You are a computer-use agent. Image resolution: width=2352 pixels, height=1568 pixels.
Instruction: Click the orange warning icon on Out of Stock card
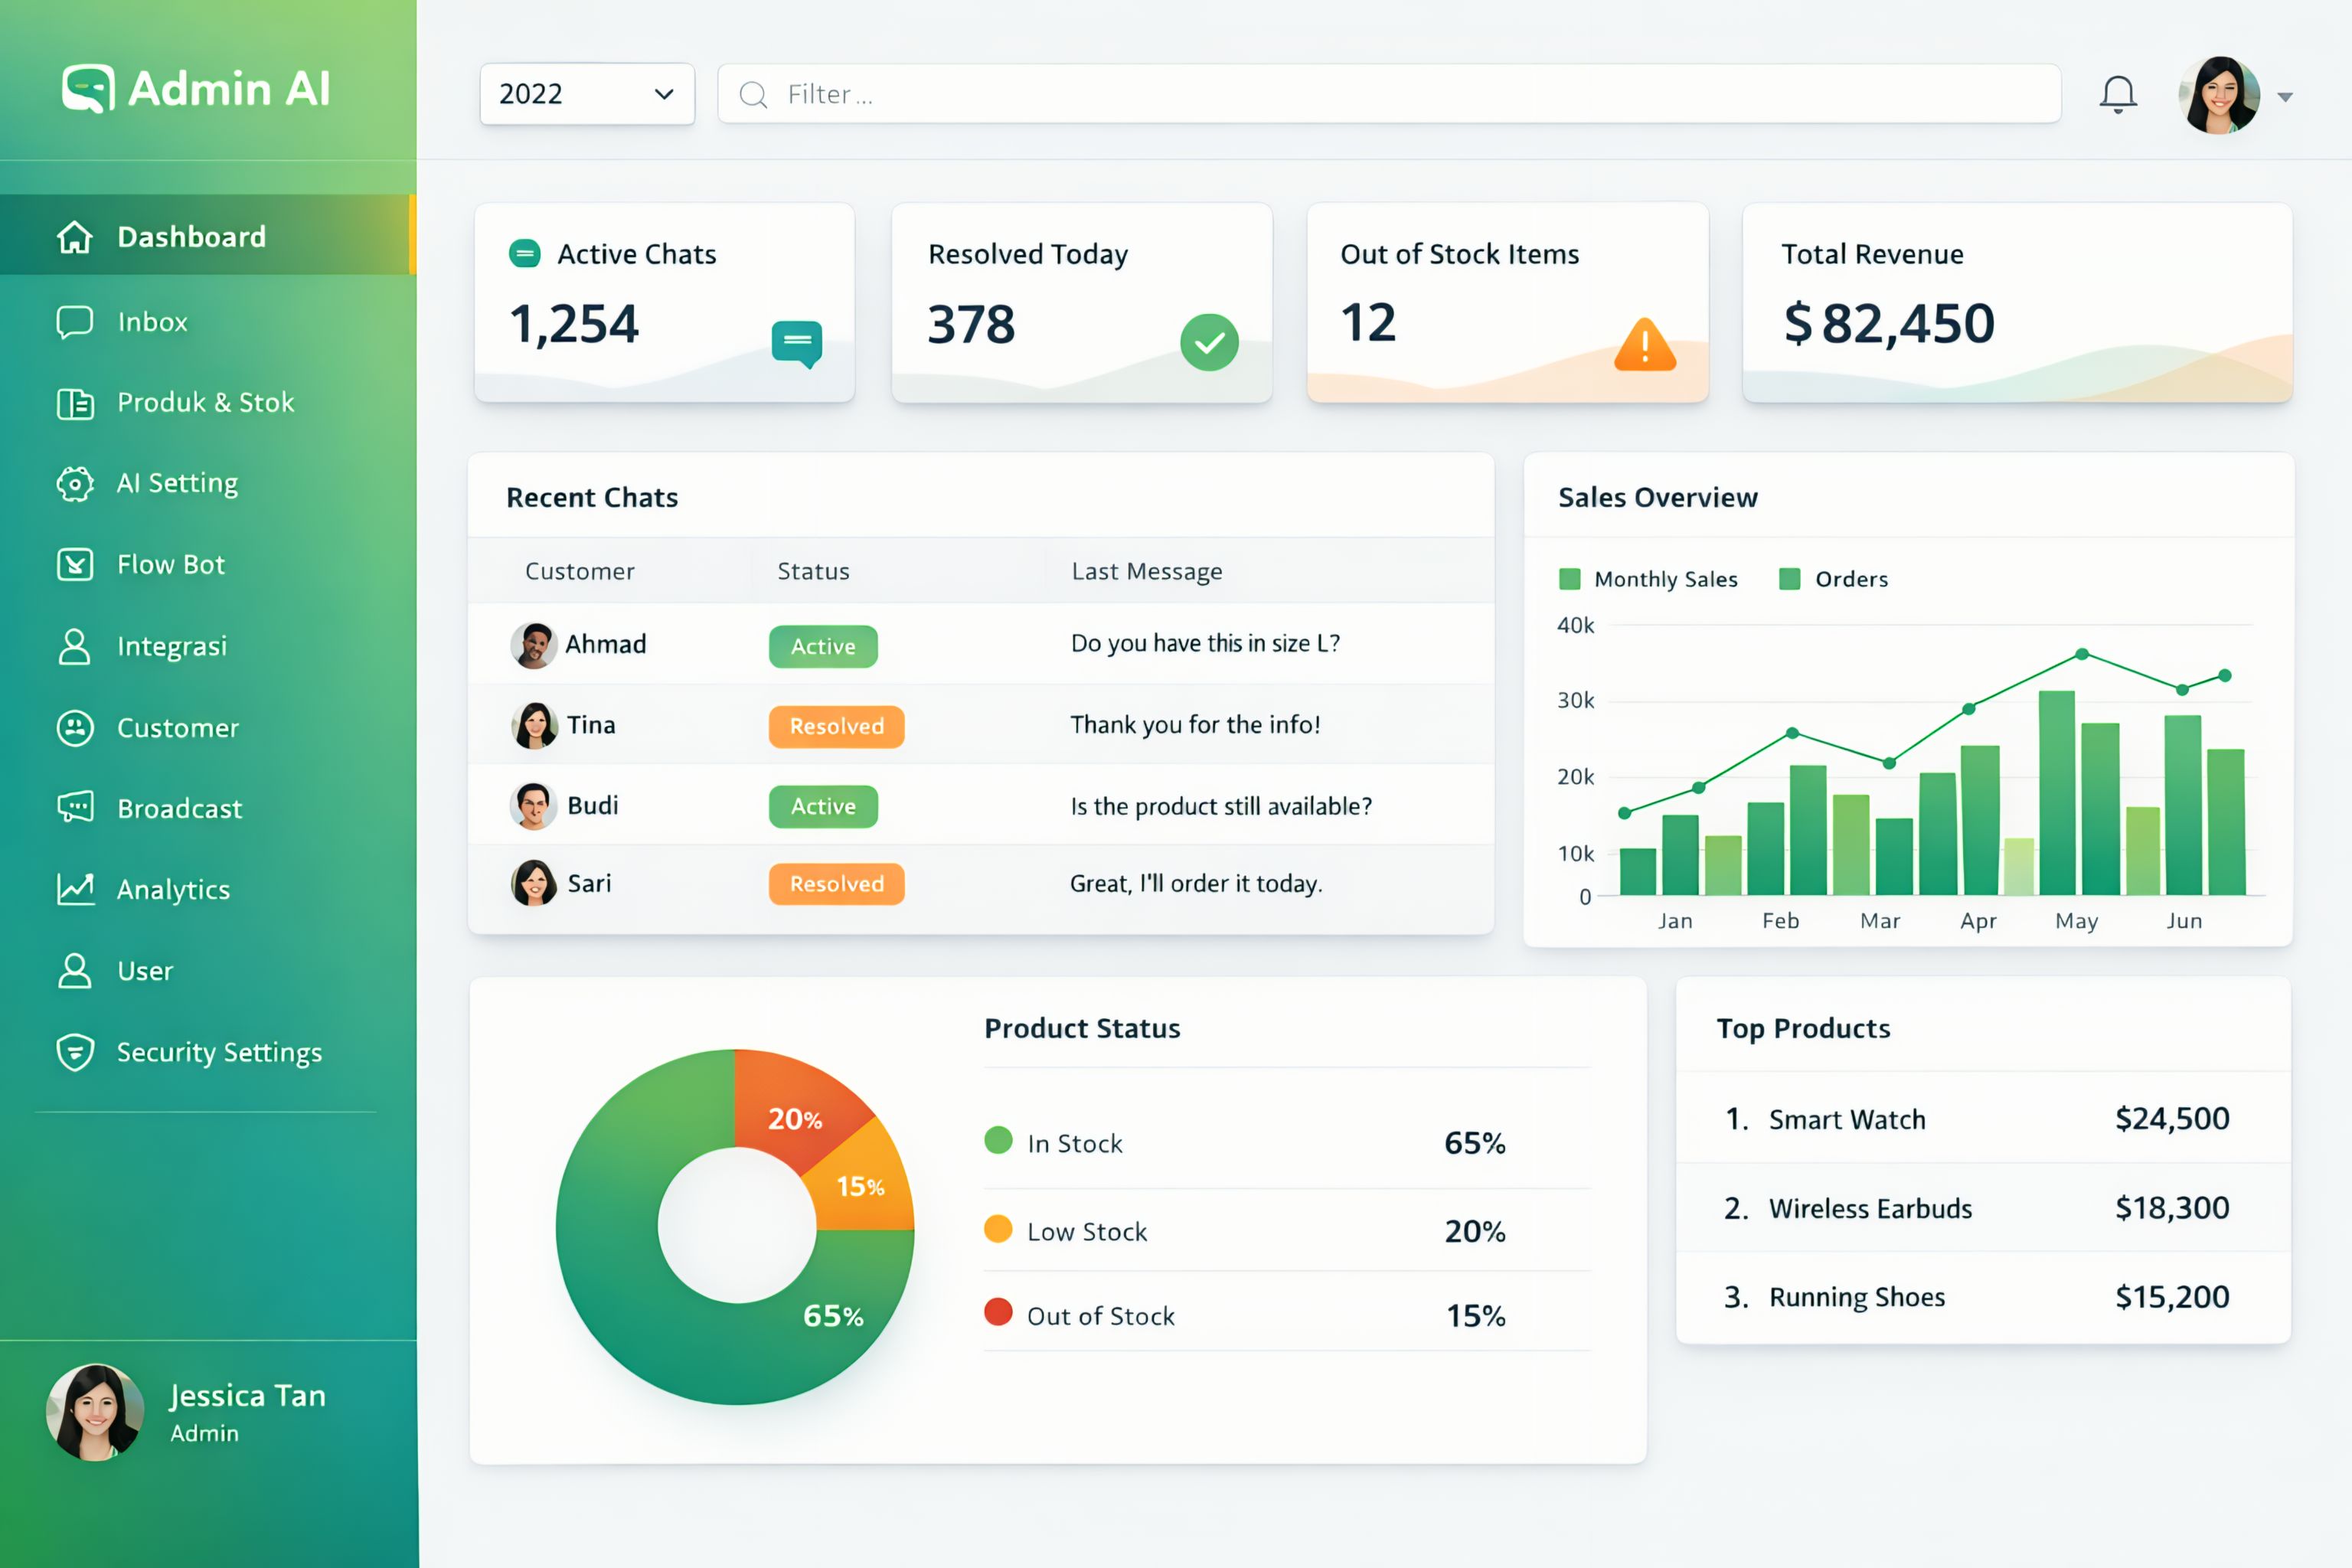coord(1645,345)
